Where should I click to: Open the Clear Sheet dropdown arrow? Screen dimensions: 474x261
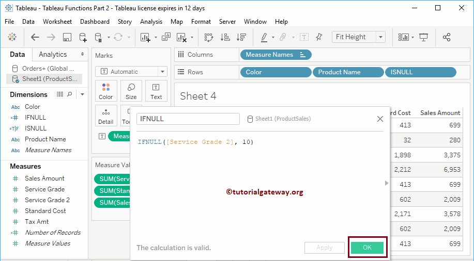click(x=192, y=38)
